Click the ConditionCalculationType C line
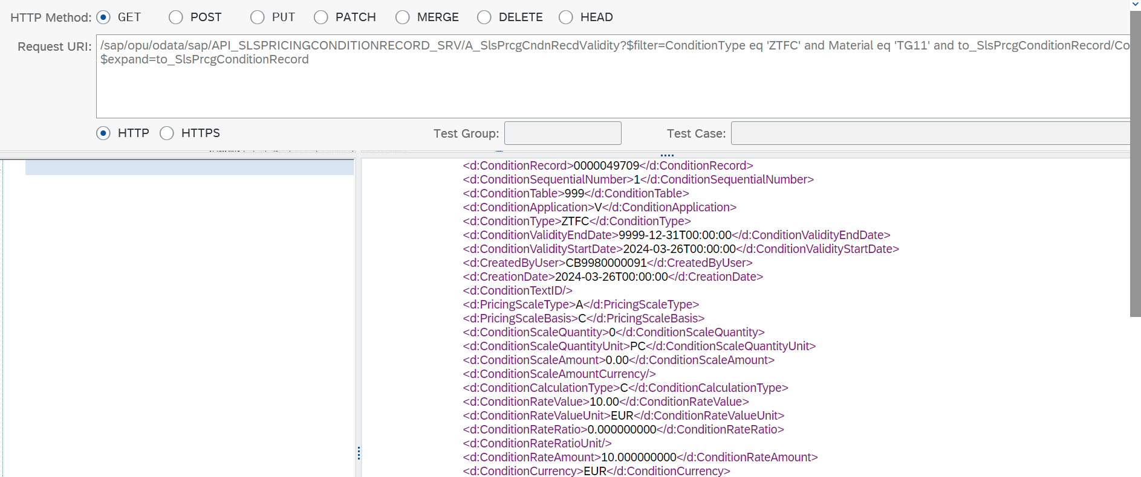This screenshot has height=477, width=1141. pyautogui.click(x=626, y=388)
